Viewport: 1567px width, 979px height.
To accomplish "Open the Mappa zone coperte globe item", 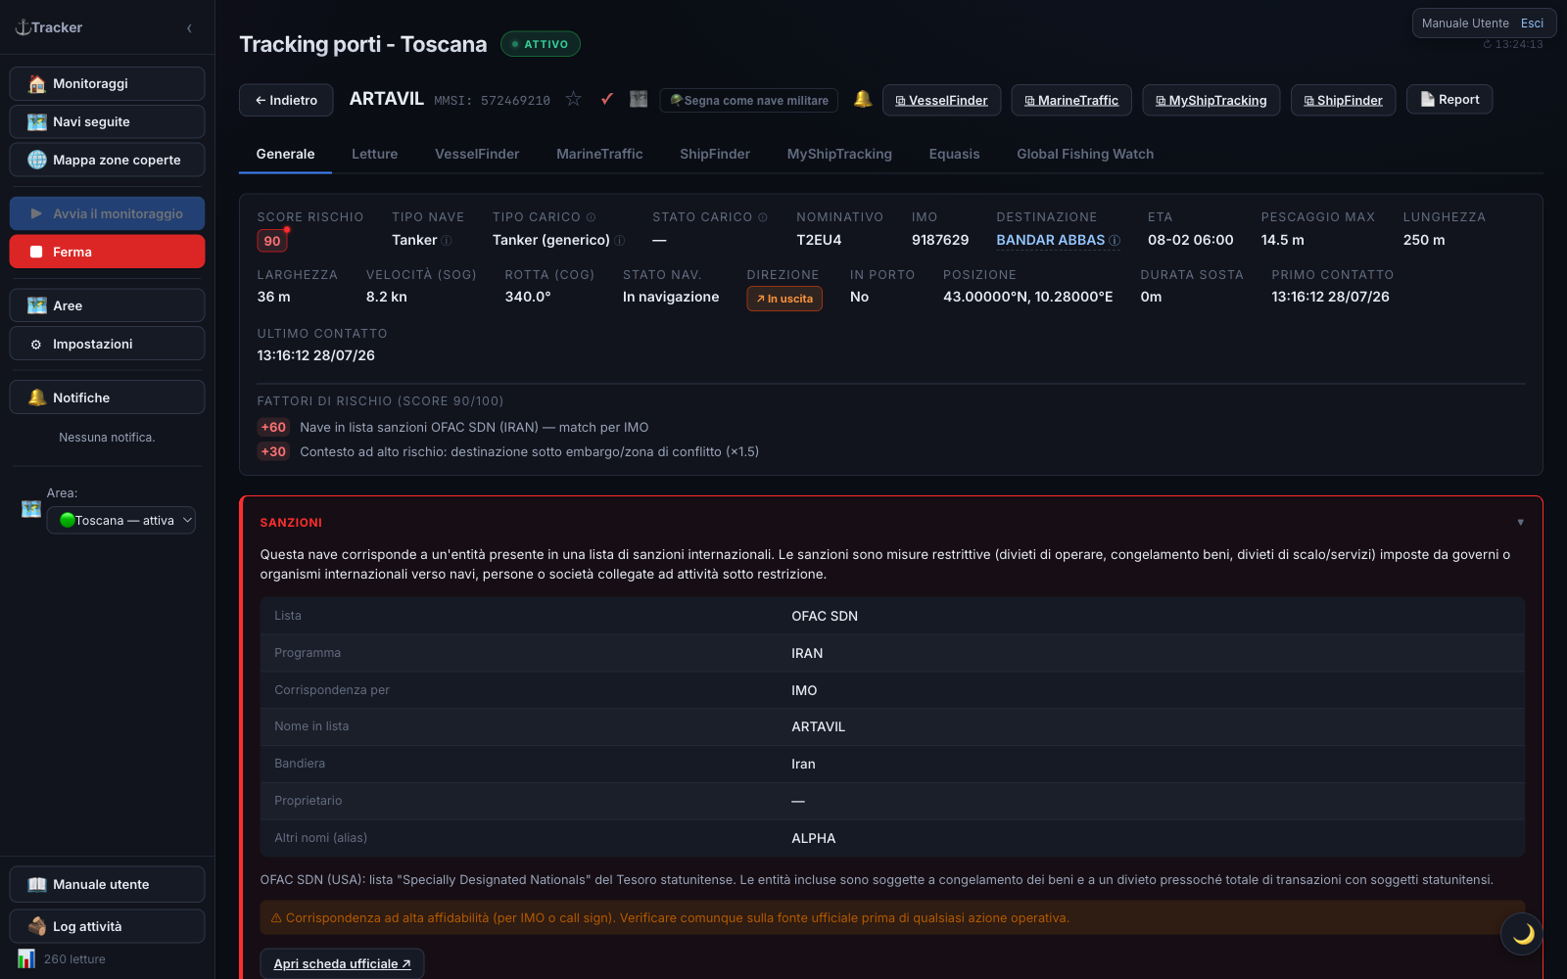I will tap(107, 160).
